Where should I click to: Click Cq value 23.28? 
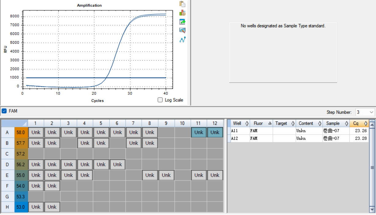tap(361, 139)
